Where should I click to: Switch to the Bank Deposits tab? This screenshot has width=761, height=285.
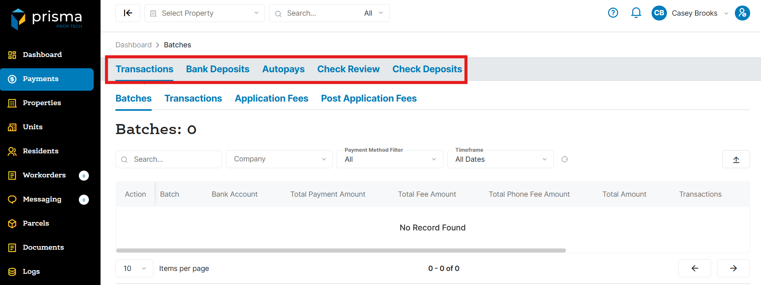point(218,69)
